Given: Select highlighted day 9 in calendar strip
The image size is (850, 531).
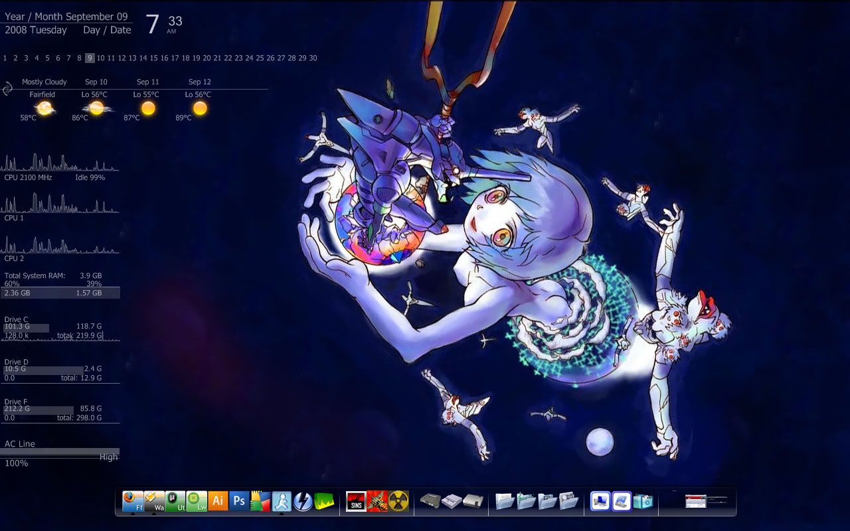Looking at the screenshot, I should 90,58.
